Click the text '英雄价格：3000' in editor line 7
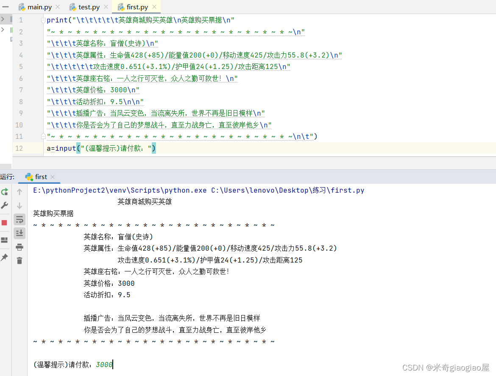 point(102,90)
